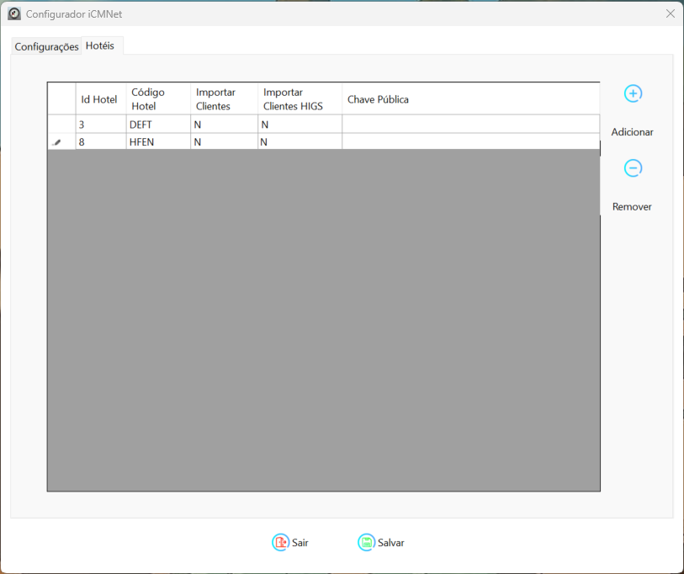Select the DEFT hotel code cell

pos(158,125)
